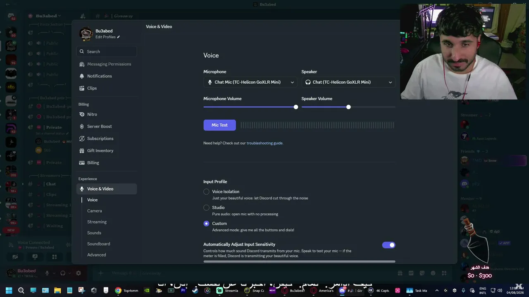
Task: Click the Gift Inventory gift icon
Action: (82, 151)
